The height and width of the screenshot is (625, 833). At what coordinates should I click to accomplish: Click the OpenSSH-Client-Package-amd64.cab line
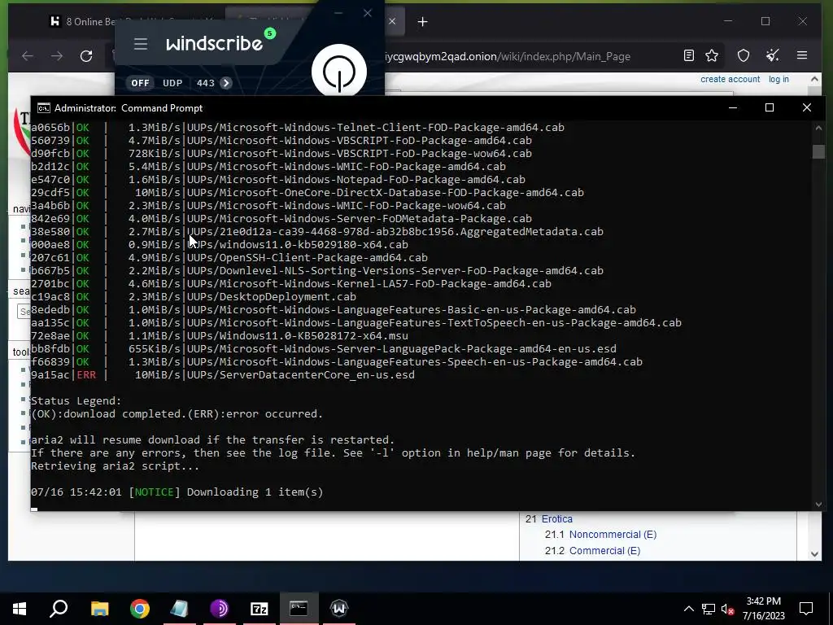307,258
